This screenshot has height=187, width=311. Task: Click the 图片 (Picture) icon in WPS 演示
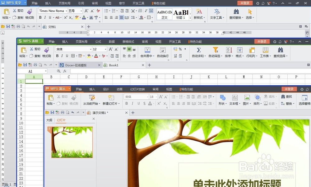[246, 98]
